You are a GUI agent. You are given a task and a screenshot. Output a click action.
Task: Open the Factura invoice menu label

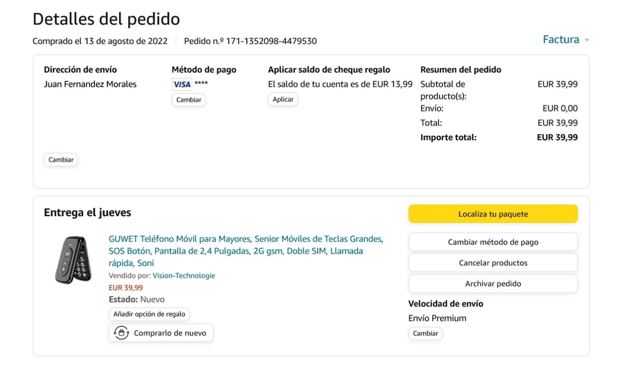tap(561, 39)
